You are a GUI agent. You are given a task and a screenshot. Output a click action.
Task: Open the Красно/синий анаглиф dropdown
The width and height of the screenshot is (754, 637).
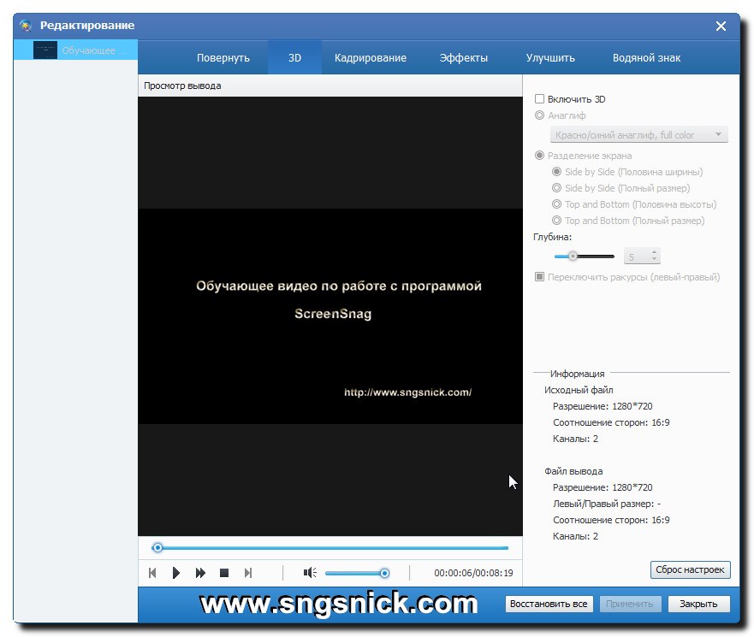tap(638, 135)
